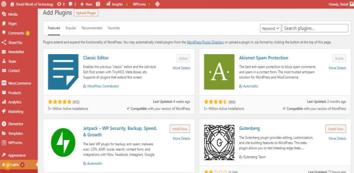354x173 pixels.
Task: Click the Upload Plugin button
Action: point(86,13)
